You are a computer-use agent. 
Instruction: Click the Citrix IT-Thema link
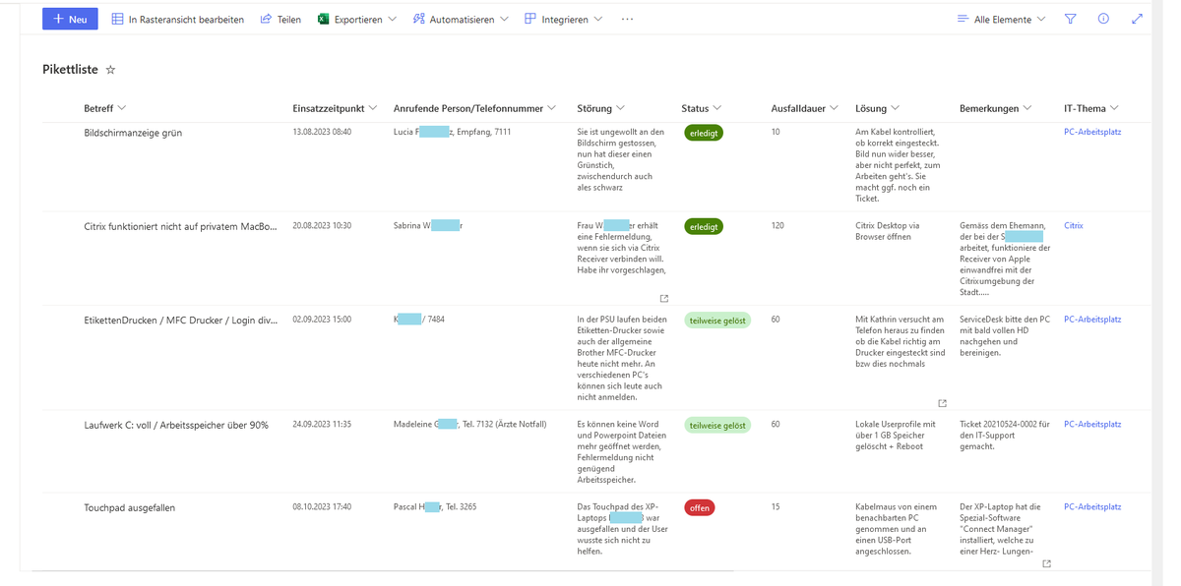(x=1073, y=226)
